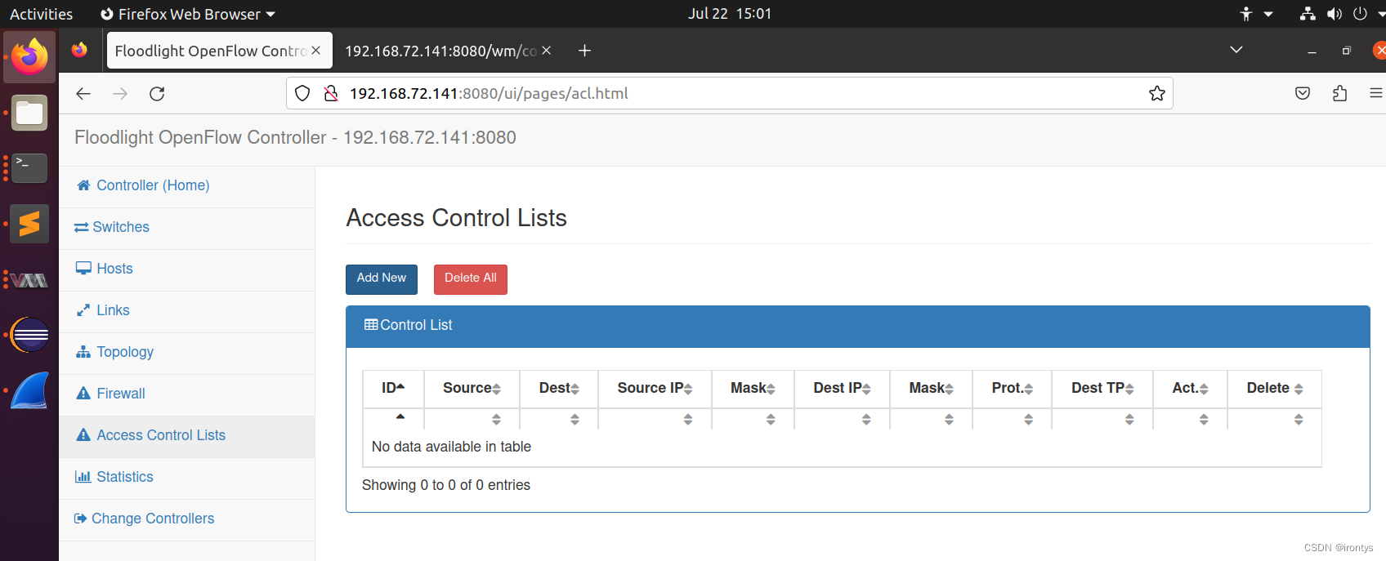This screenshot has width=1386, height=561.
Task: Launch Eclipse from the dock
Action: click(29, 335)
